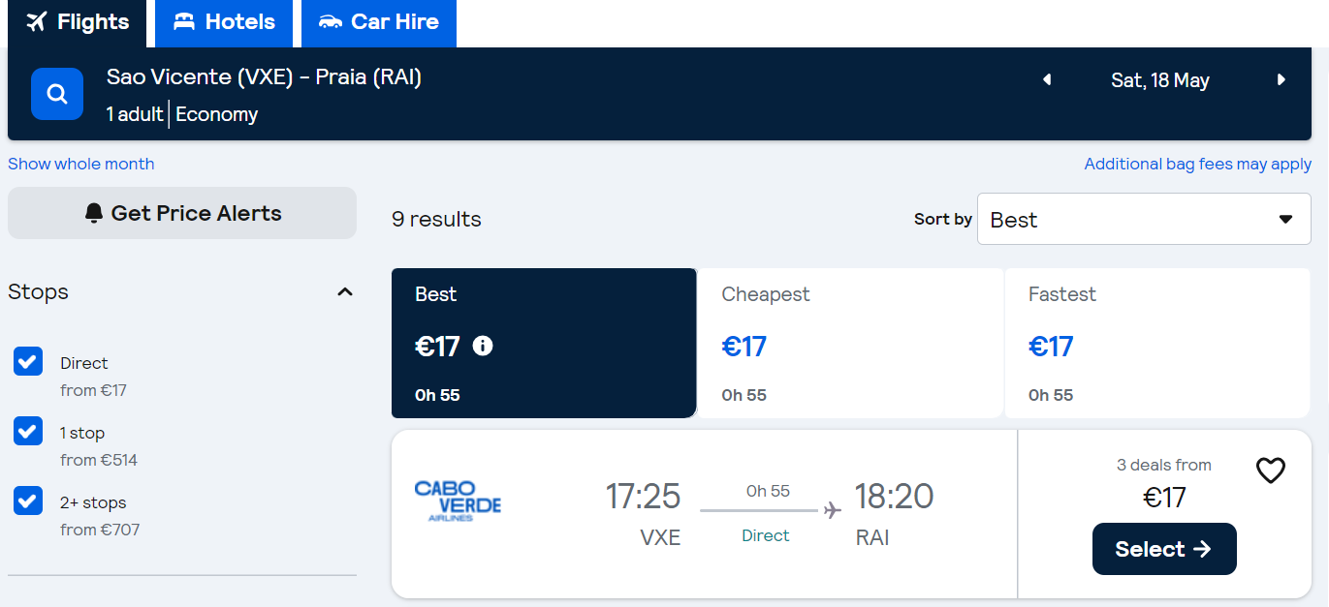
Task: Click the bed icon on the Hotels tab
Action: pyautogui.click(x=184, y=22)
